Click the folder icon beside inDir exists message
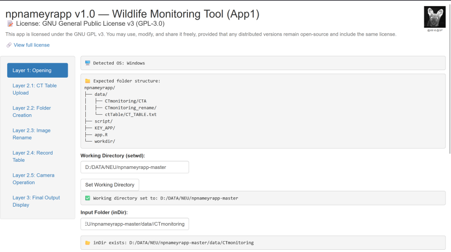This screenshot has width=451, height=252. (87, 243)
